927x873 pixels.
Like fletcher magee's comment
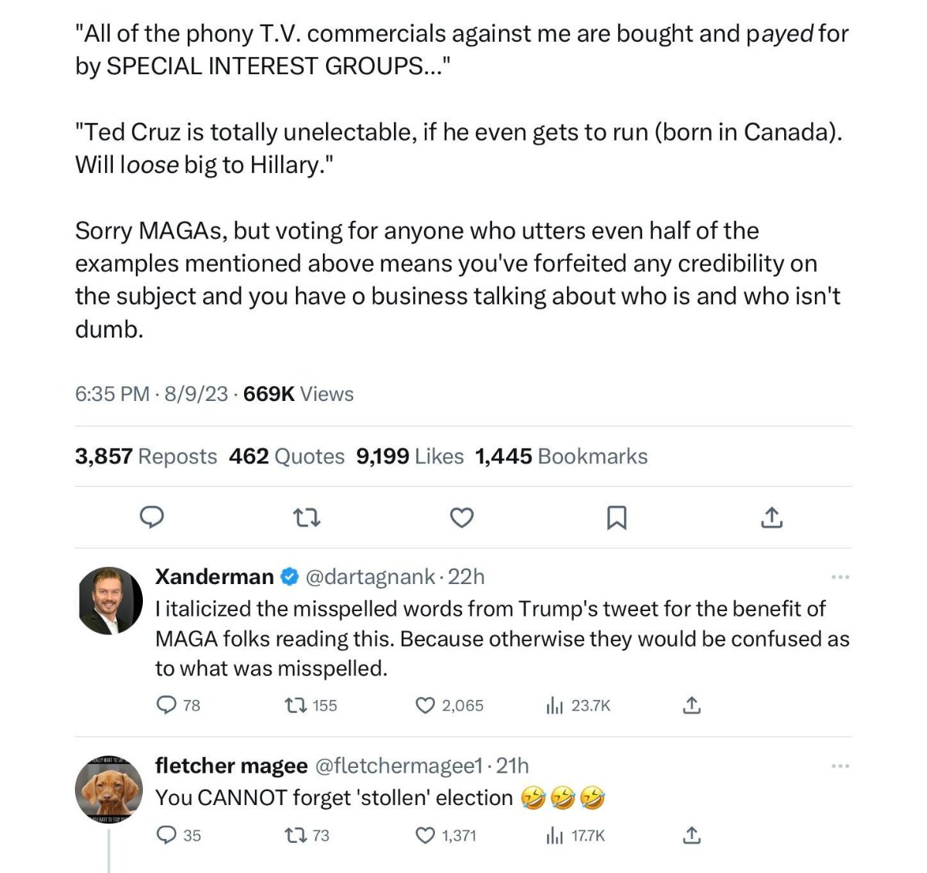click(x=426, y=835)
